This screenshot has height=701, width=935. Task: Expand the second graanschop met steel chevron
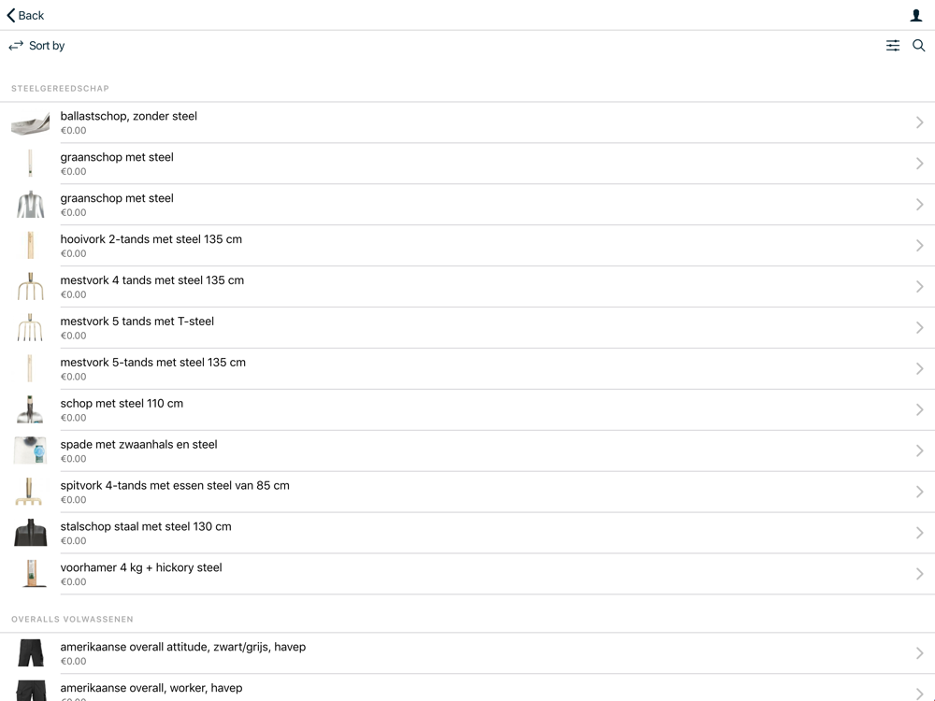pyautogui.click(x=919, y=205)
